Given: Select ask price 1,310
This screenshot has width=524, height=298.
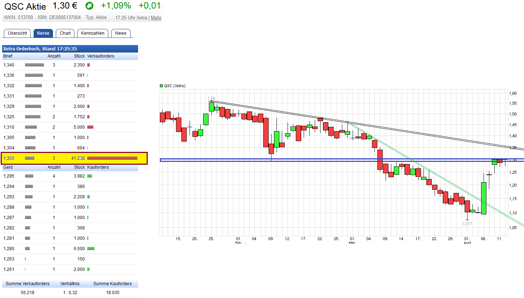Looking at the screenshot, I should click(x=9, y=127).
